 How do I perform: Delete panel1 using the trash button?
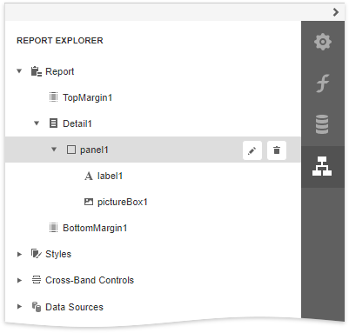click(x=277, y=150)
